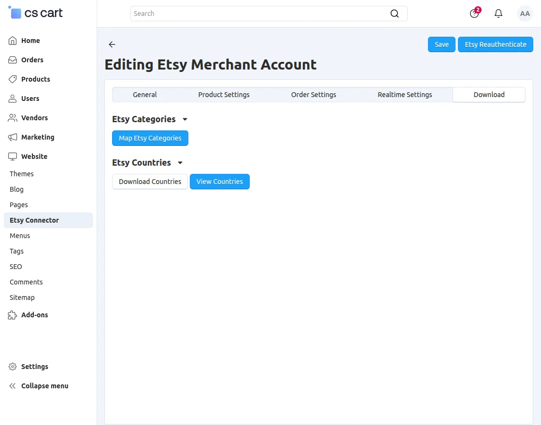Switch to the Product Settings tab
This screenshot has width=541, height=425.
(x=224, y=95)
